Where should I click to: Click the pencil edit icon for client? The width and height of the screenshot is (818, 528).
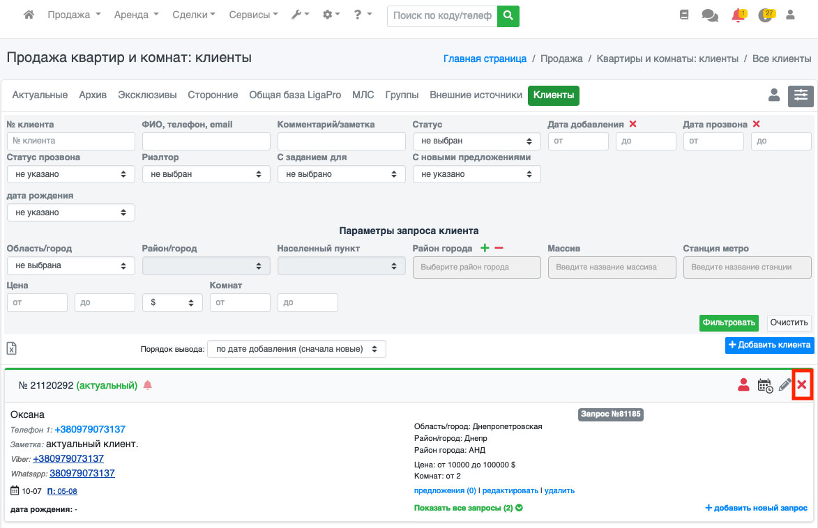coord(785,385)
